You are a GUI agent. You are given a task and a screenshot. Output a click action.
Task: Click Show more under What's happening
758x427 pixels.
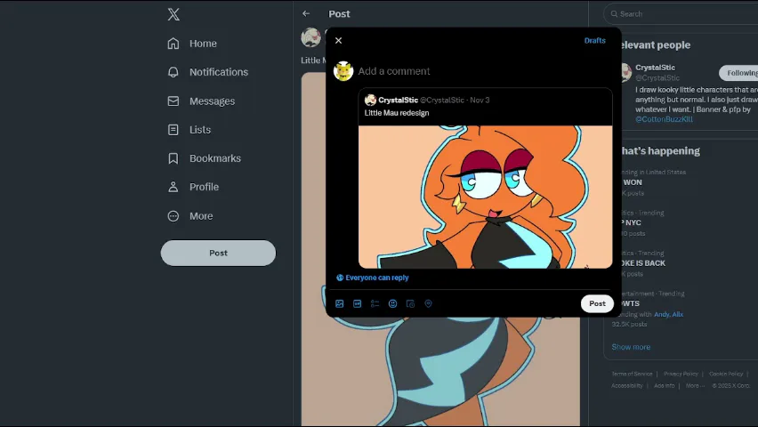tap(631, 347)
